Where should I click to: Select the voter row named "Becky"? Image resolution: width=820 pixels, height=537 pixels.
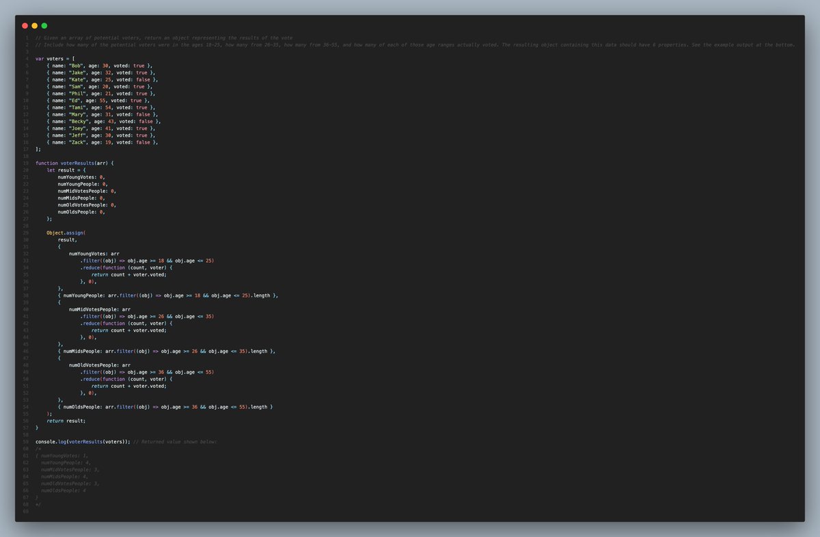coord(104,121)
